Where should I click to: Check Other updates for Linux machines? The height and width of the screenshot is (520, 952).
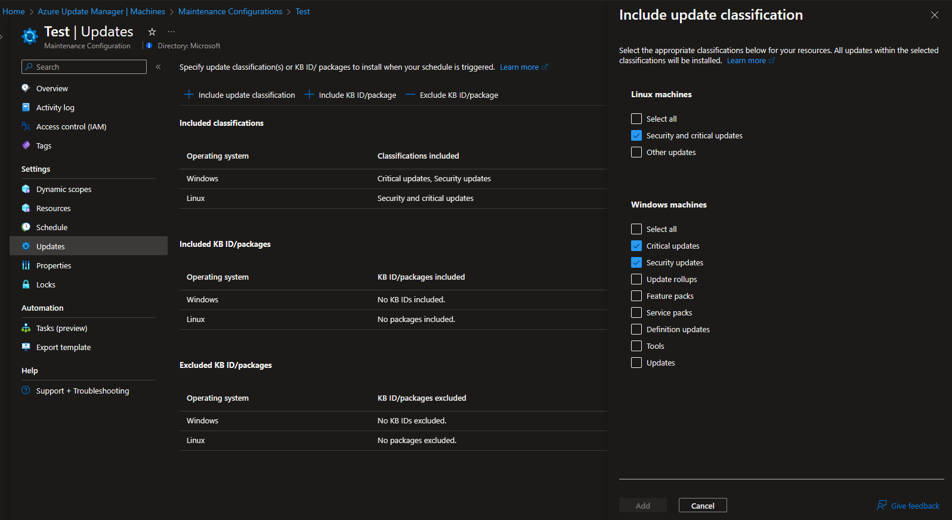click(x=636, y=152)
